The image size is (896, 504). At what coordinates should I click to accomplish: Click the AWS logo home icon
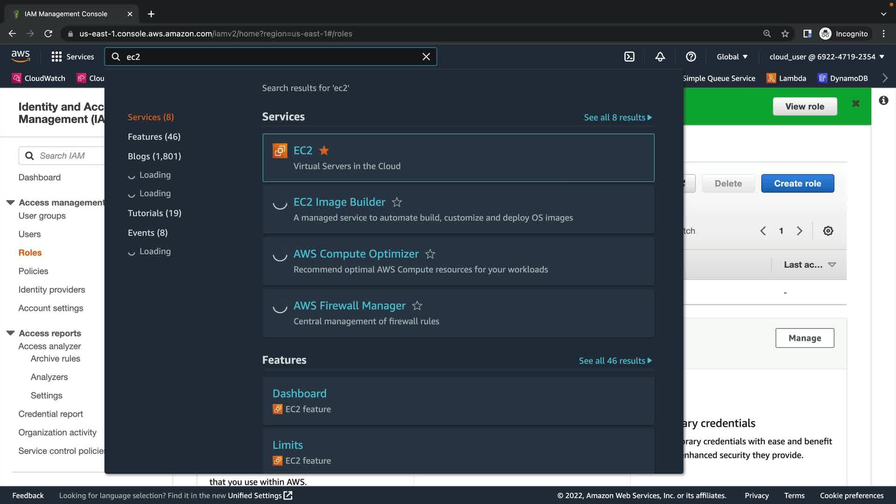(x=21, y=56)
